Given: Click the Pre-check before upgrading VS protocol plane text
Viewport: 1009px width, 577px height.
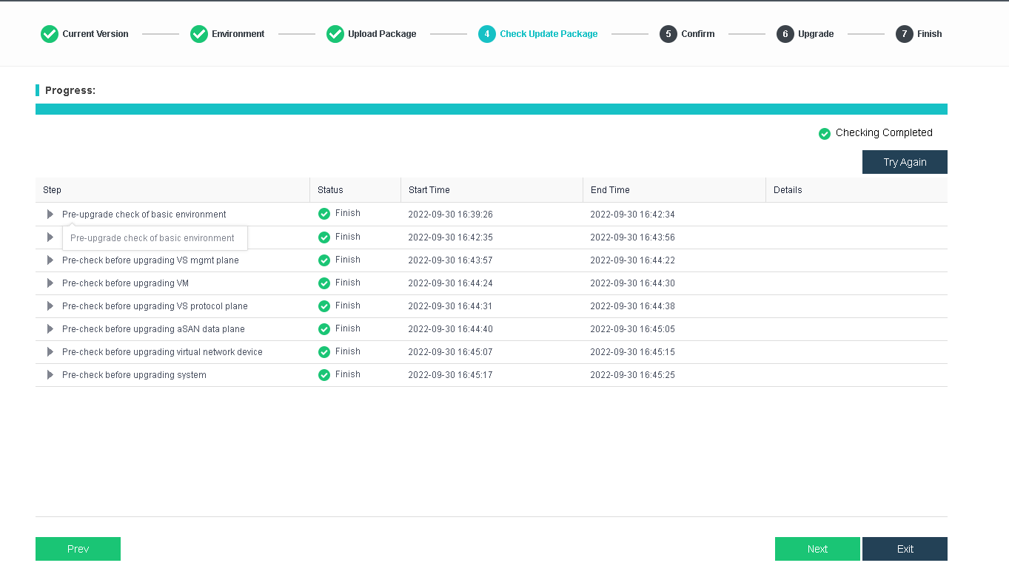Looking at the screenshot, I should (155, 306).
